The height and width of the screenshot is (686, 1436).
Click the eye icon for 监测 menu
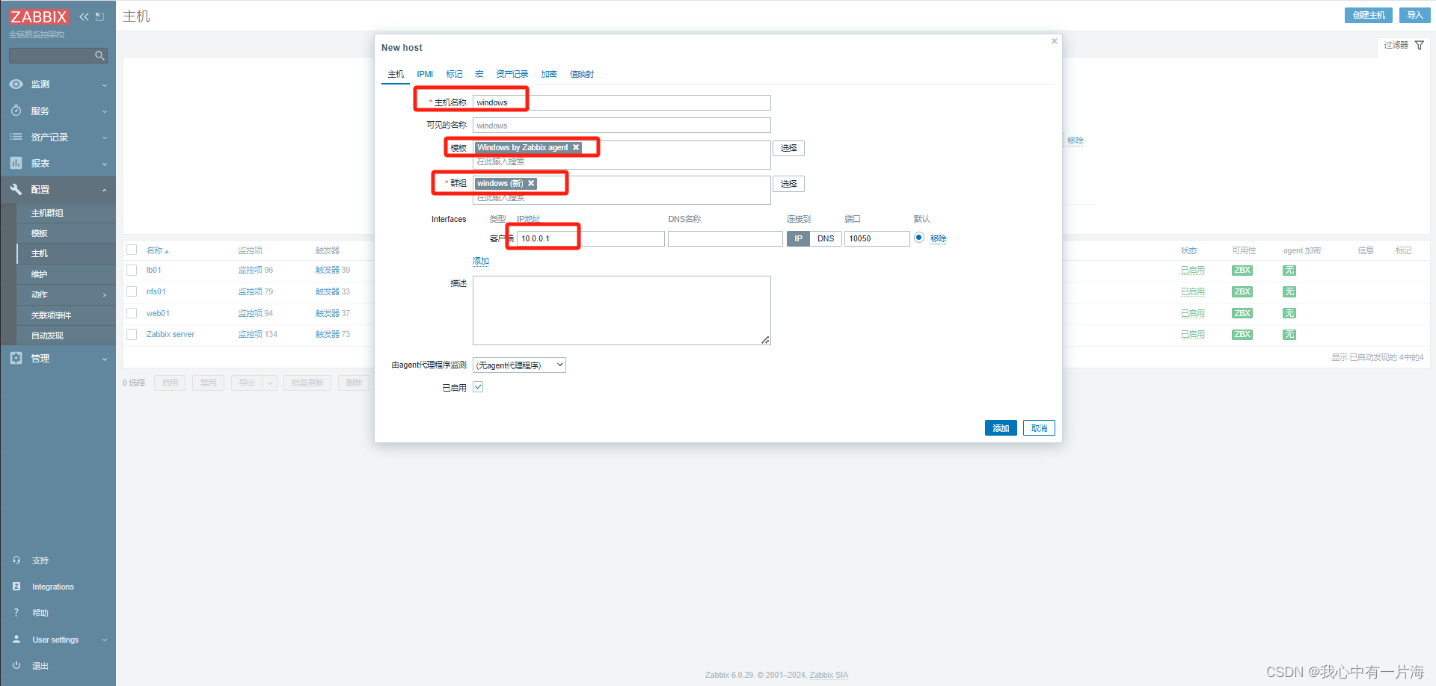pyautogui.click(x=16, y=84)
